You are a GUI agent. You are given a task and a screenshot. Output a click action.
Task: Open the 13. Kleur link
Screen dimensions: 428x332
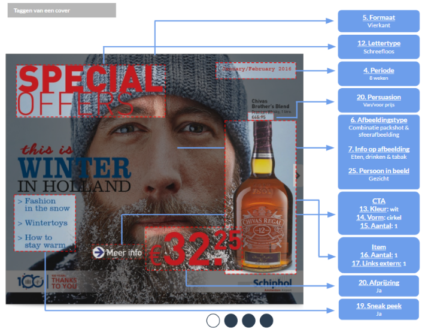pyautogui.click(x=374, y=209)
